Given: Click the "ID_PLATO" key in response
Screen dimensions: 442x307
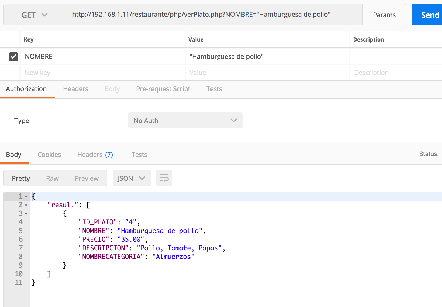Looking at the screenshot, I should tap(98, 222).
